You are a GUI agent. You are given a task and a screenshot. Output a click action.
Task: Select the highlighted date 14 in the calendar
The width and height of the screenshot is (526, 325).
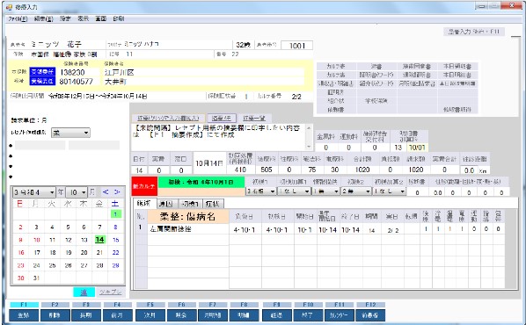pyautogui.click(x=99, y=240)
